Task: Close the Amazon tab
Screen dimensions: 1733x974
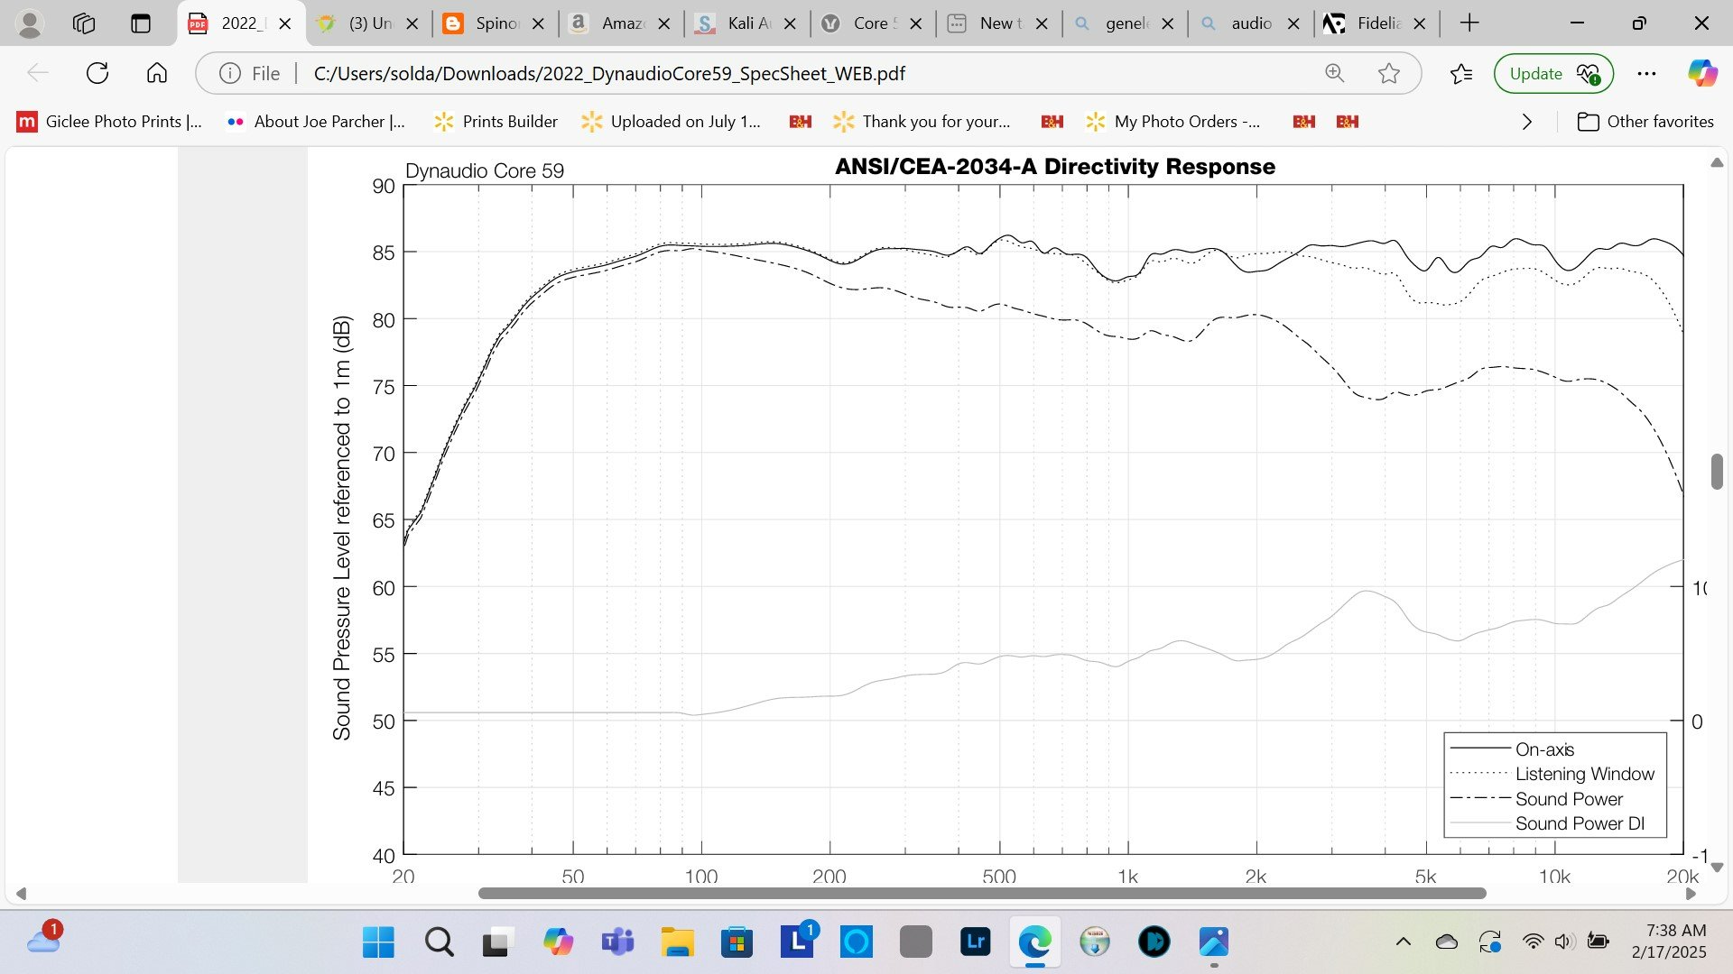Action: pyautogui.click(x=664, y=23)
